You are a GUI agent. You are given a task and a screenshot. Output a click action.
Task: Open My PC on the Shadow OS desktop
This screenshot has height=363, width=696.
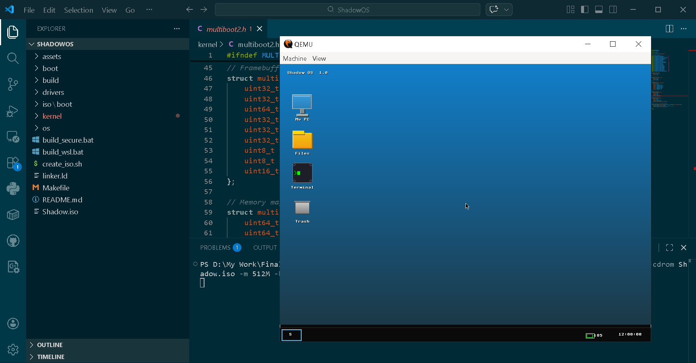(302, 104)
